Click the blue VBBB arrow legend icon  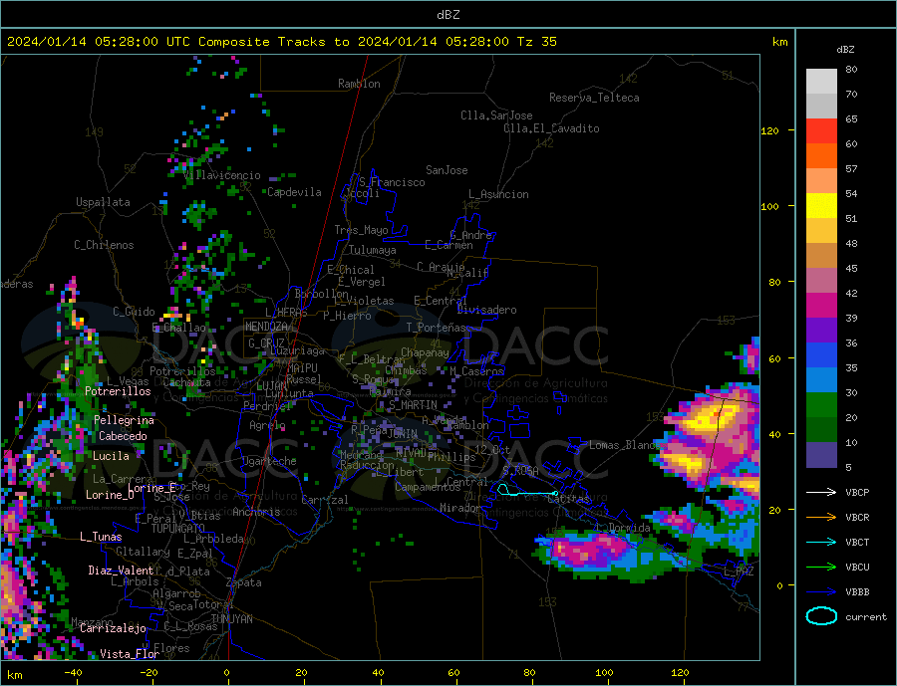pyautogui.click(x=821, y=591)
